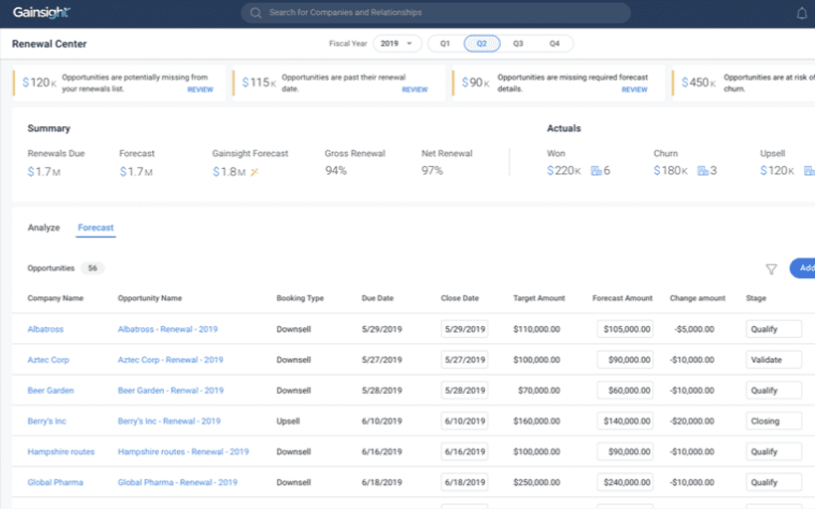Select the Forecast tab
This screenshot has height=509, width=815.
[95, 228]
